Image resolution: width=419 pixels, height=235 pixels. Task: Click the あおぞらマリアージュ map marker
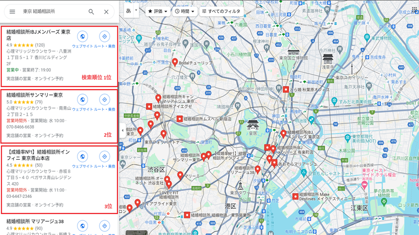274,163
